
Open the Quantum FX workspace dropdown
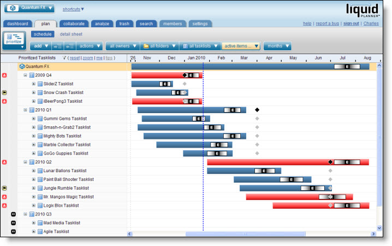(x=29, y=8)
